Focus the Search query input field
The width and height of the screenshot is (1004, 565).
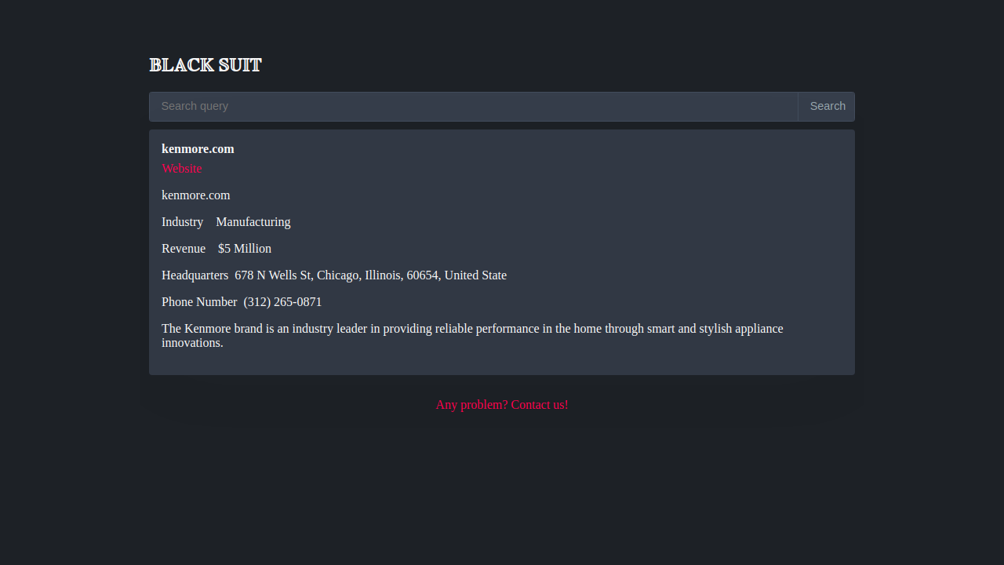473,107
